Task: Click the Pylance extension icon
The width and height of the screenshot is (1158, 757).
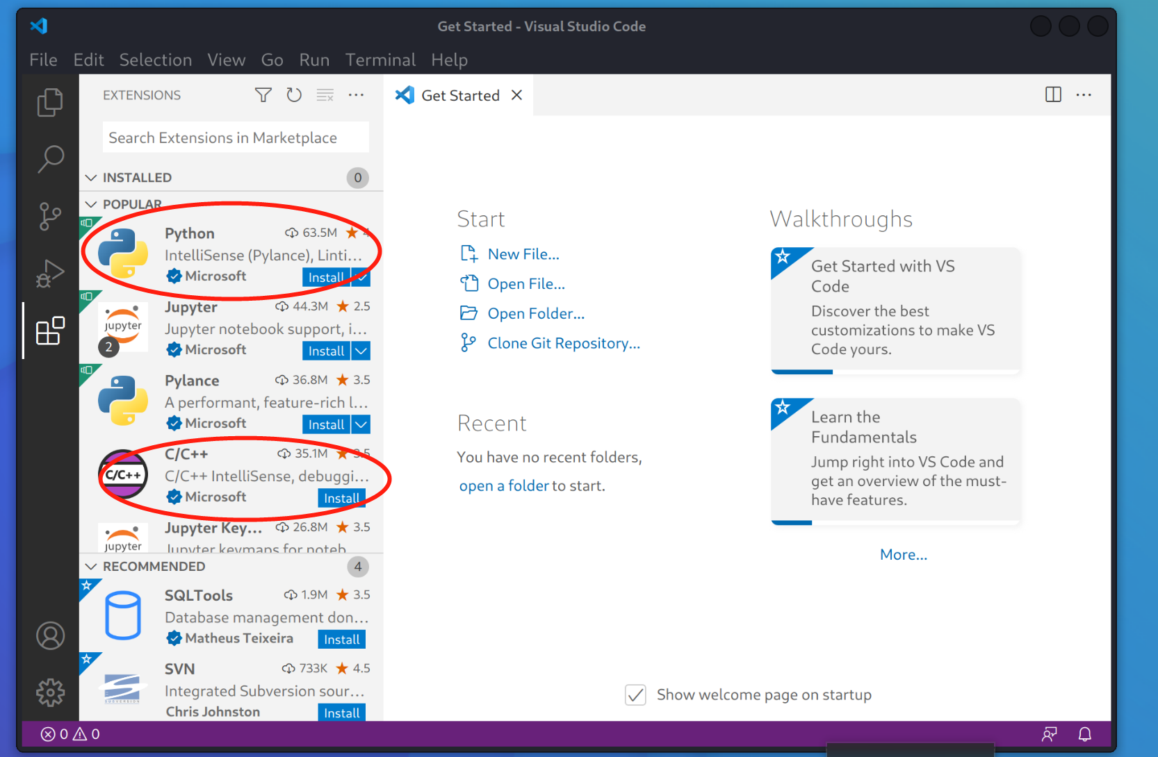Action: 123,401
